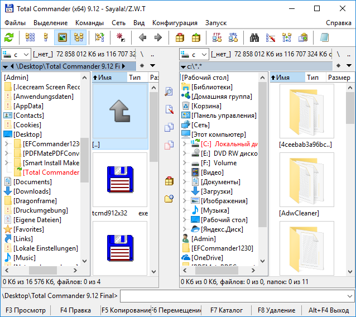Click the green refresh arrows toolbar icon

pyautogui.click(x=9, y=37)
